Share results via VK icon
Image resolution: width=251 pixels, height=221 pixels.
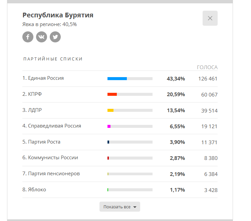pyautogui.click(x=42, y=37)
